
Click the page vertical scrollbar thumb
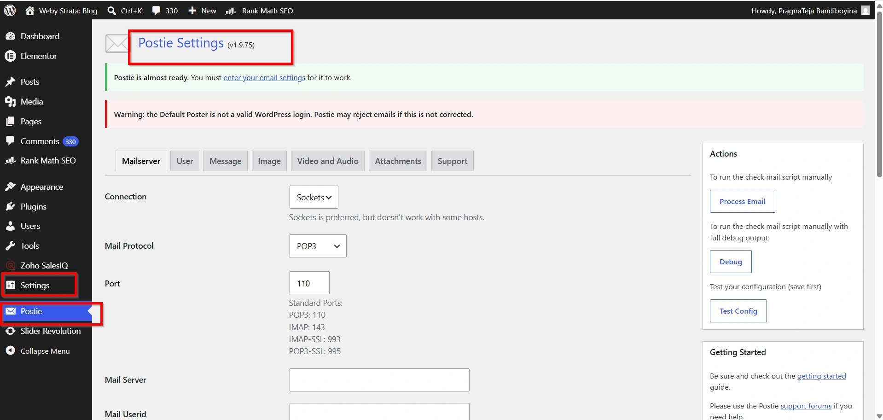point(879,94)
